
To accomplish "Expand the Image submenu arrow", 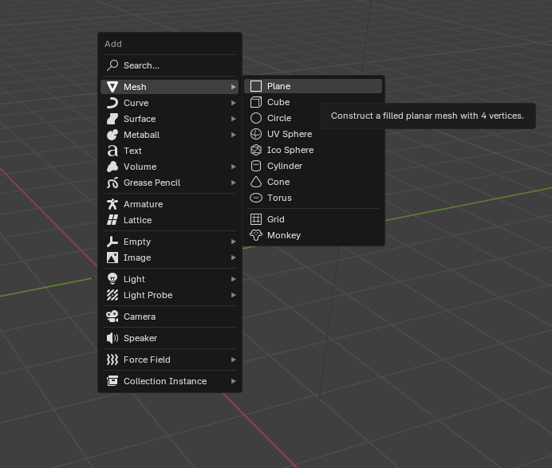I will point(233,258).
